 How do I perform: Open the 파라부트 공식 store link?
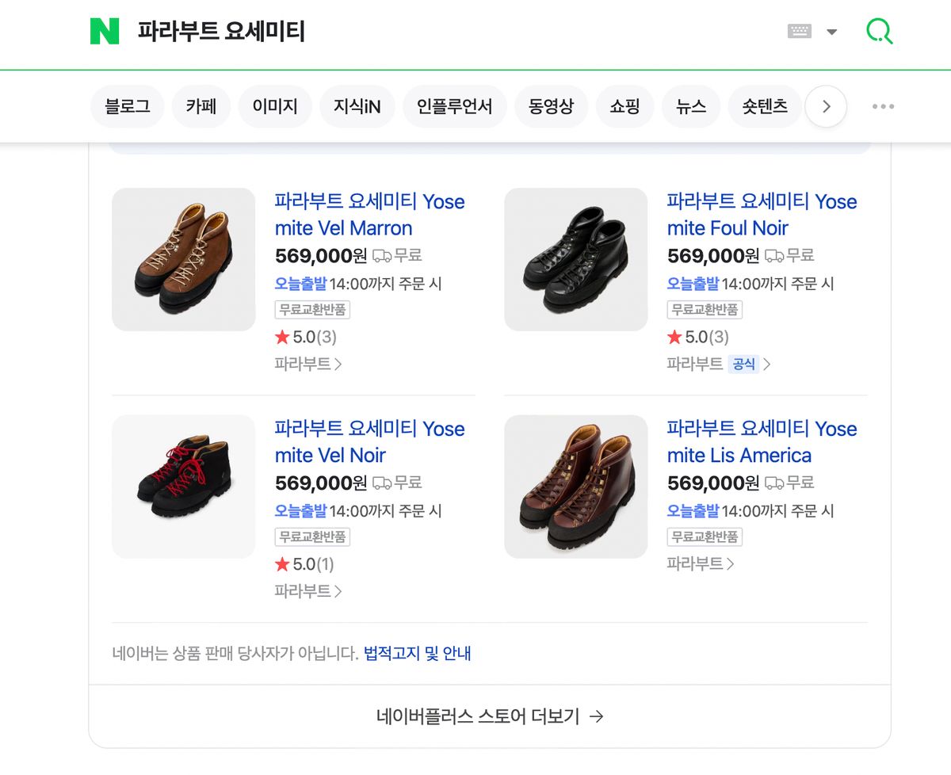[718, 364]
